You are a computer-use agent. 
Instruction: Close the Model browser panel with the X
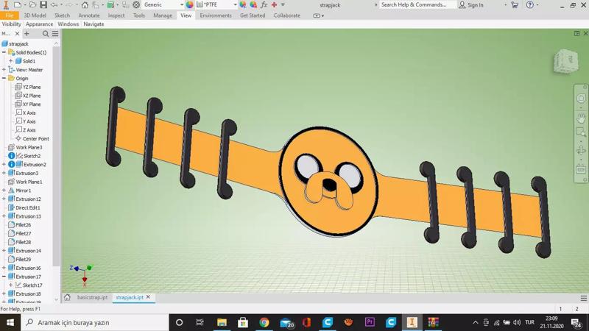point(17,34)
